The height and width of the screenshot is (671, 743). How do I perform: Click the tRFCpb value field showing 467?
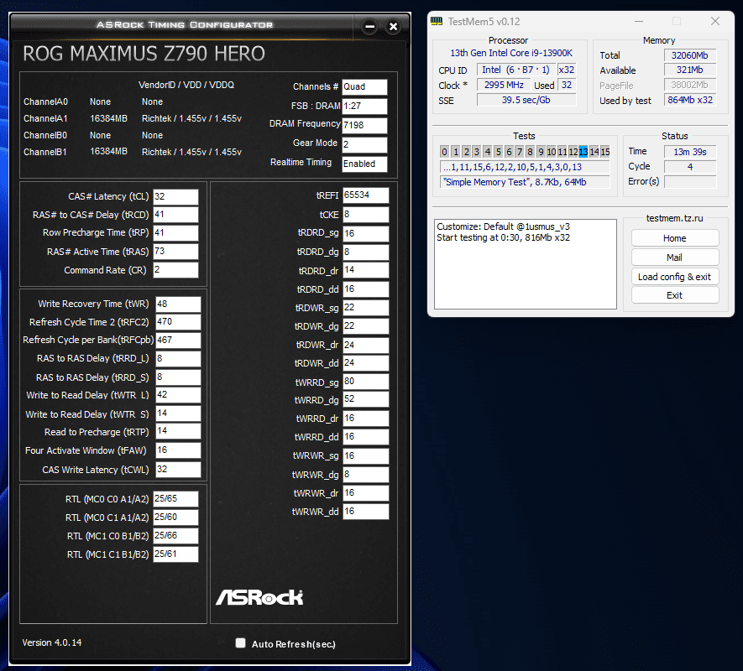[178, 340]
